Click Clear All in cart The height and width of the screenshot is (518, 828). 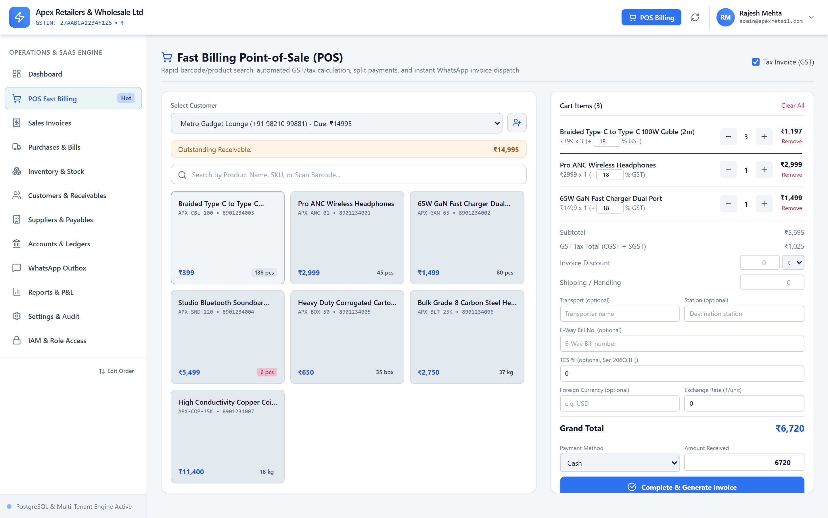792,106
